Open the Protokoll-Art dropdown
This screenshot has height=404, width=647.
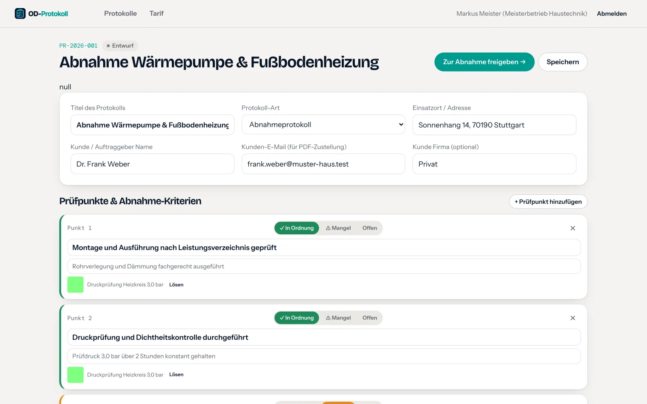tap(323, 124)
